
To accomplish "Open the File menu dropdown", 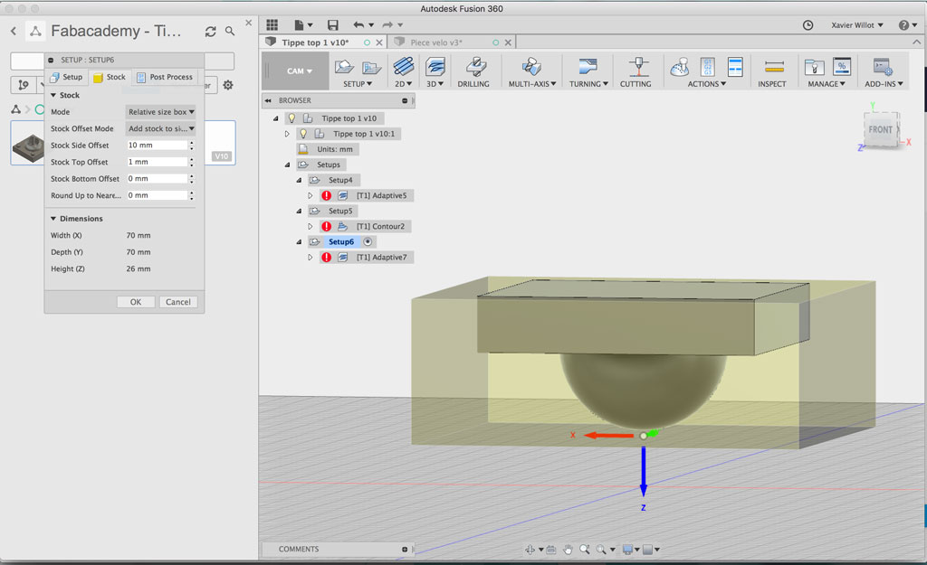I will point(303,24).
